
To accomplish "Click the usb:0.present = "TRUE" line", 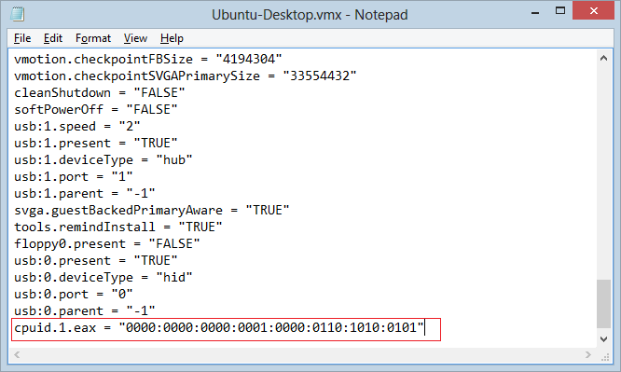I will point(95,261).
